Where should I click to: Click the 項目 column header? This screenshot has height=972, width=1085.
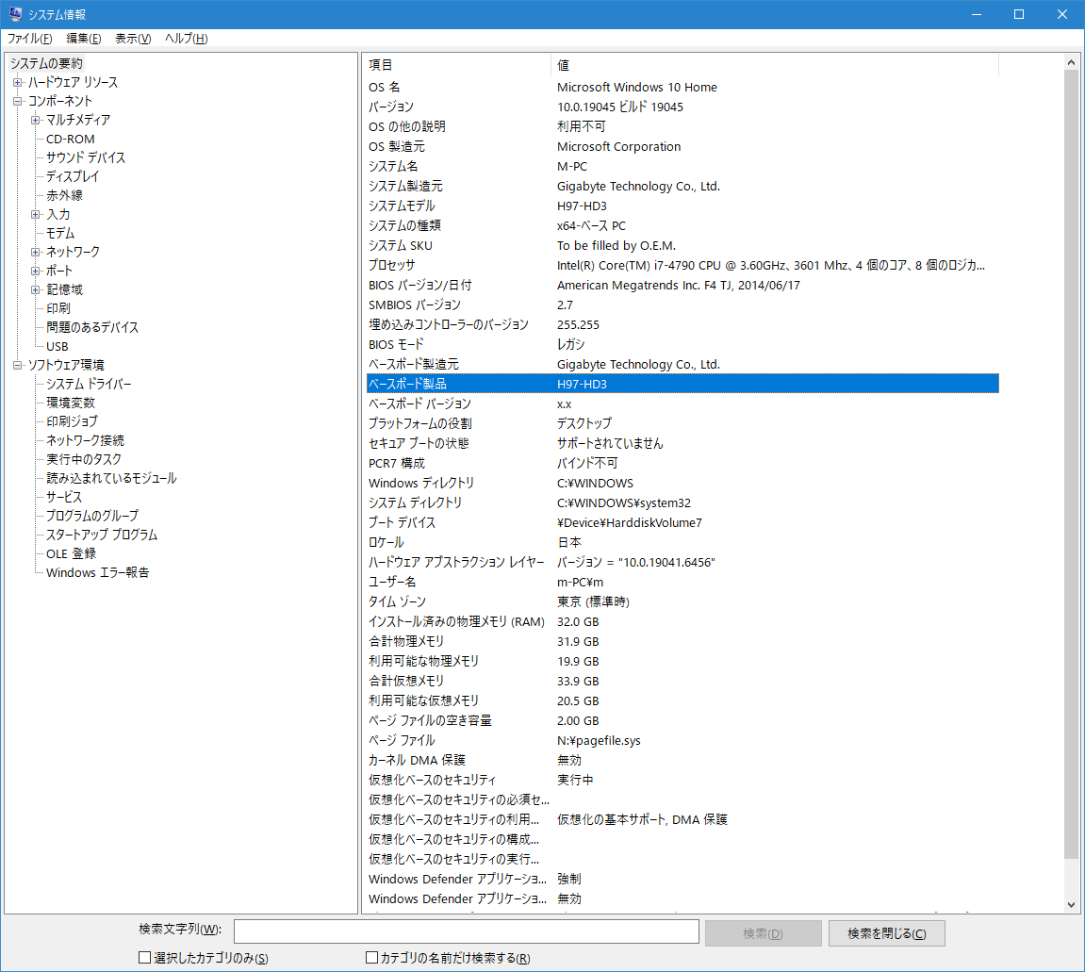tap(457, 65)
